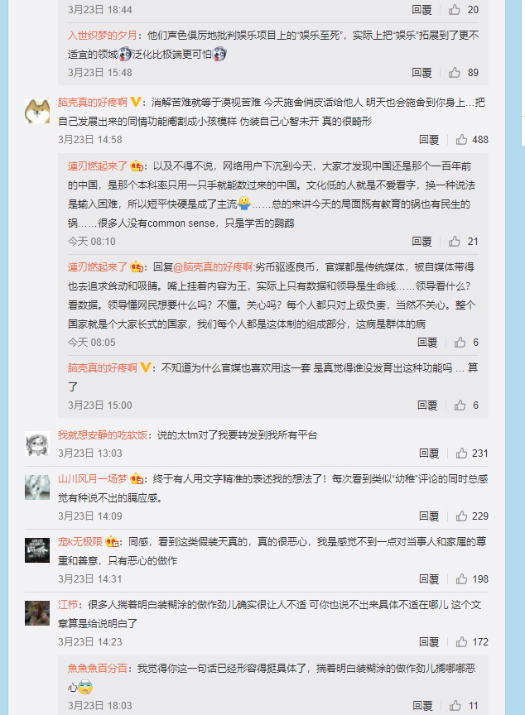
Task: Like 魚魚魚百分百's reply with 11 likes
Action: (x=455, y=706)
